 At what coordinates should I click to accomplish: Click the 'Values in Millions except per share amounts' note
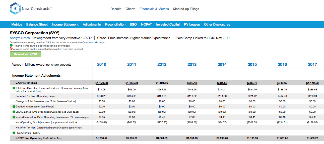[42, 65]
